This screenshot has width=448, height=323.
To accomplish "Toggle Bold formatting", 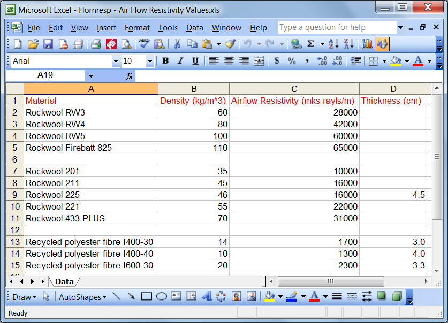I will [x=165, y=61].
